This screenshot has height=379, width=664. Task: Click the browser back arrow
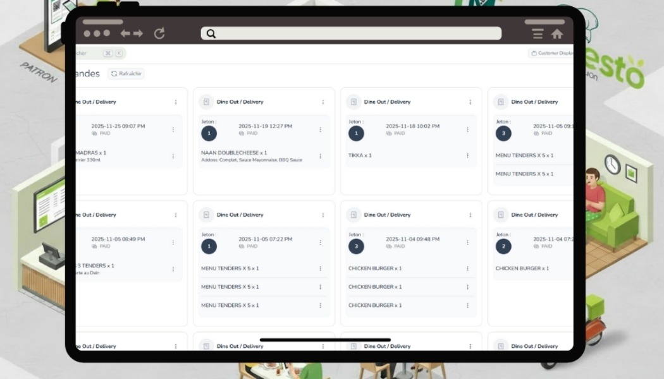[x=125, y=33]
